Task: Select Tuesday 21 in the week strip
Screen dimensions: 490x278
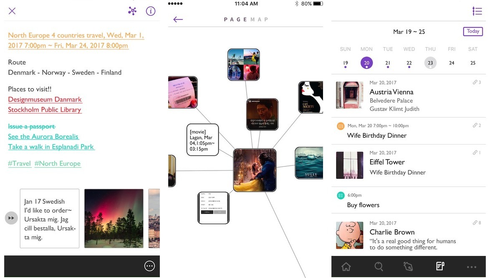Action: [388, 63]
